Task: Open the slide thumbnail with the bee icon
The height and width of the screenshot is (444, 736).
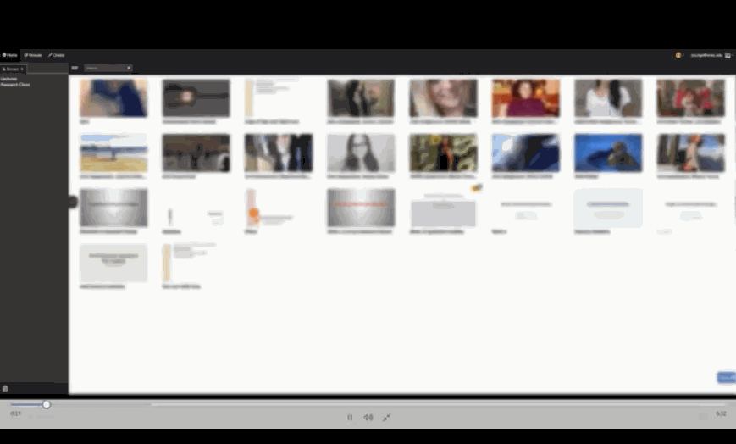Action: pyautogui.click(x=443, y=208)
